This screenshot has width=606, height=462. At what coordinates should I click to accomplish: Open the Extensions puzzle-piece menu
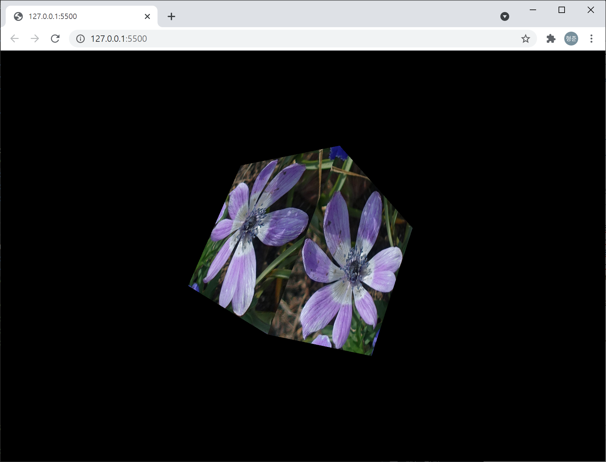click(x=551, y=39)
